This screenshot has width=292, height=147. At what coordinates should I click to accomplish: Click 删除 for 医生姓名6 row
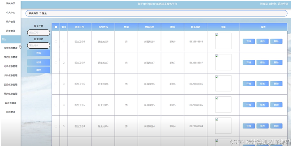click(276, 84)
